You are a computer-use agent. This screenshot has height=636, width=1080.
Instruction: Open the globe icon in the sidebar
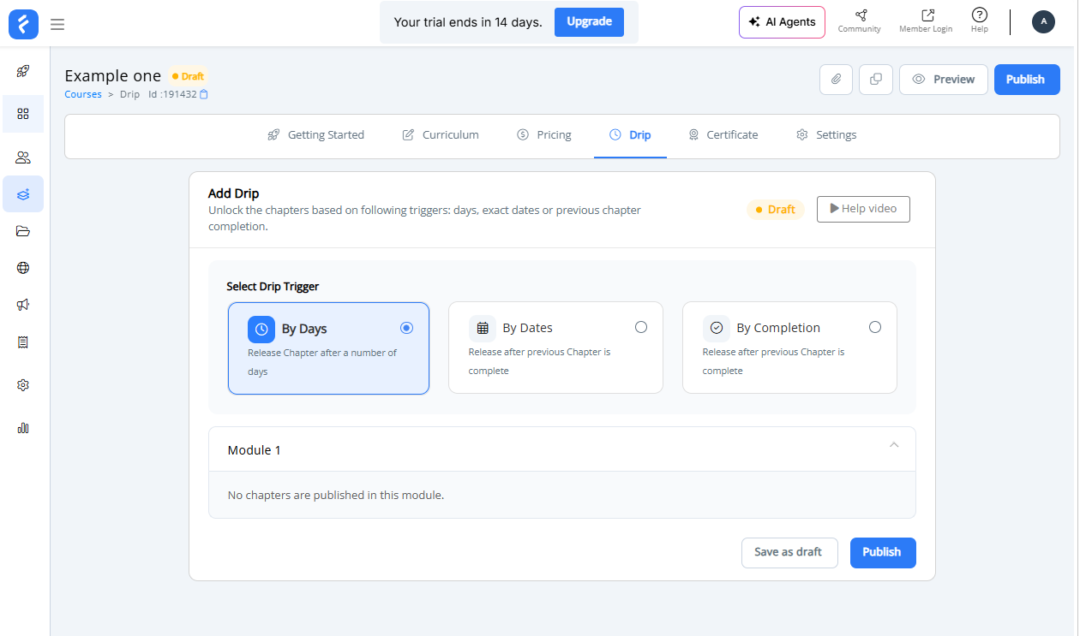pyautogui.click(x=23, y=268)
